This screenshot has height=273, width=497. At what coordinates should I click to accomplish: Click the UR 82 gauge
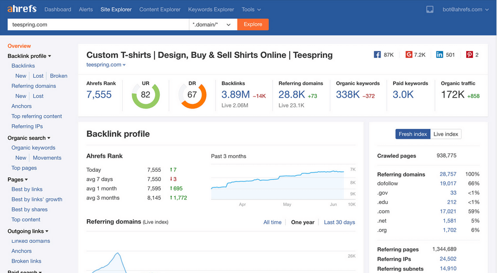(146, 94)
